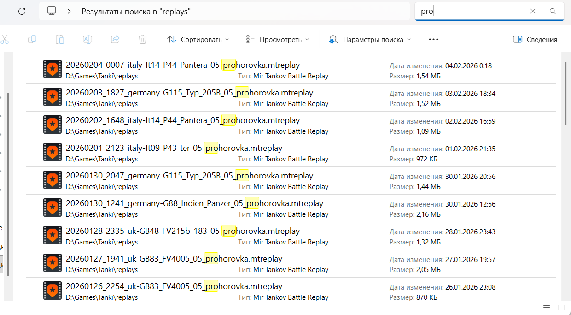The height and width of the screenshot is (315, 571).
Task: Select the Cut scissors icon
Action: (x=5, y=39)
